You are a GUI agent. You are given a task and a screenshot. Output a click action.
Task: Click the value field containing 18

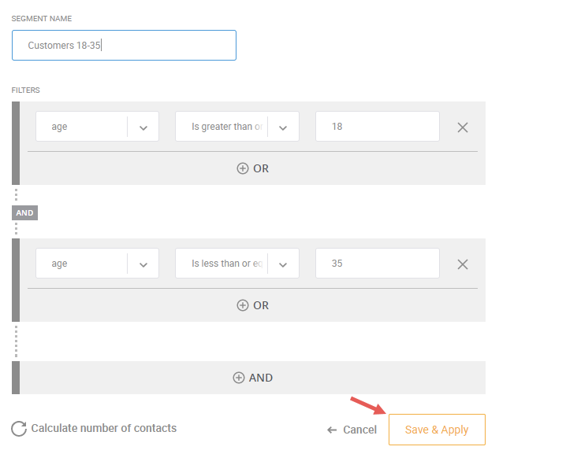[x=378, y=127]
